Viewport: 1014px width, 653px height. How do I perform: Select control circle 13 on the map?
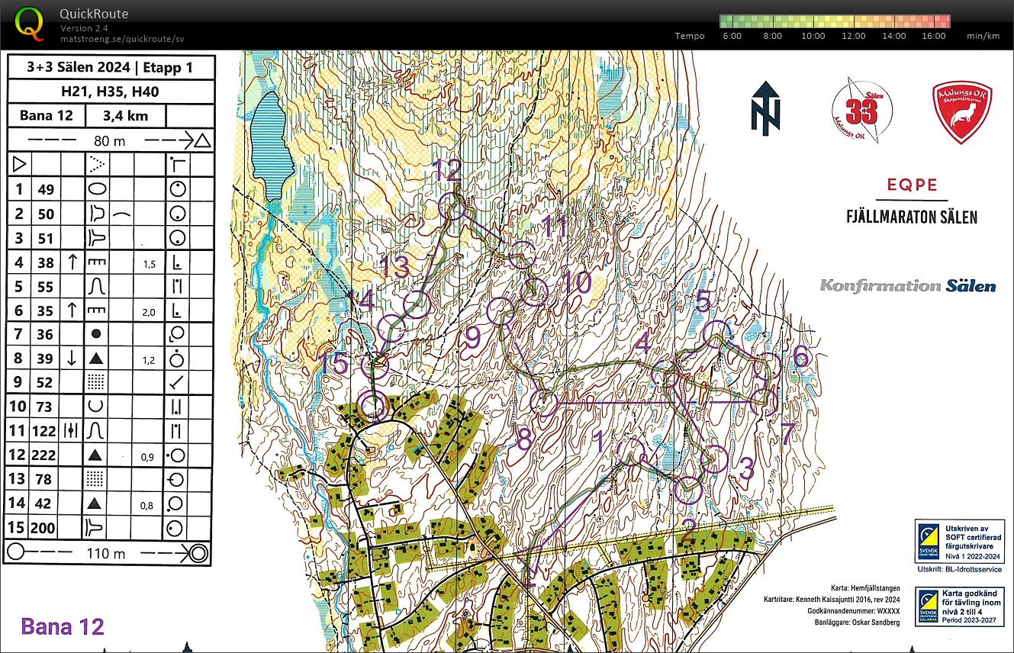[416, 305]
